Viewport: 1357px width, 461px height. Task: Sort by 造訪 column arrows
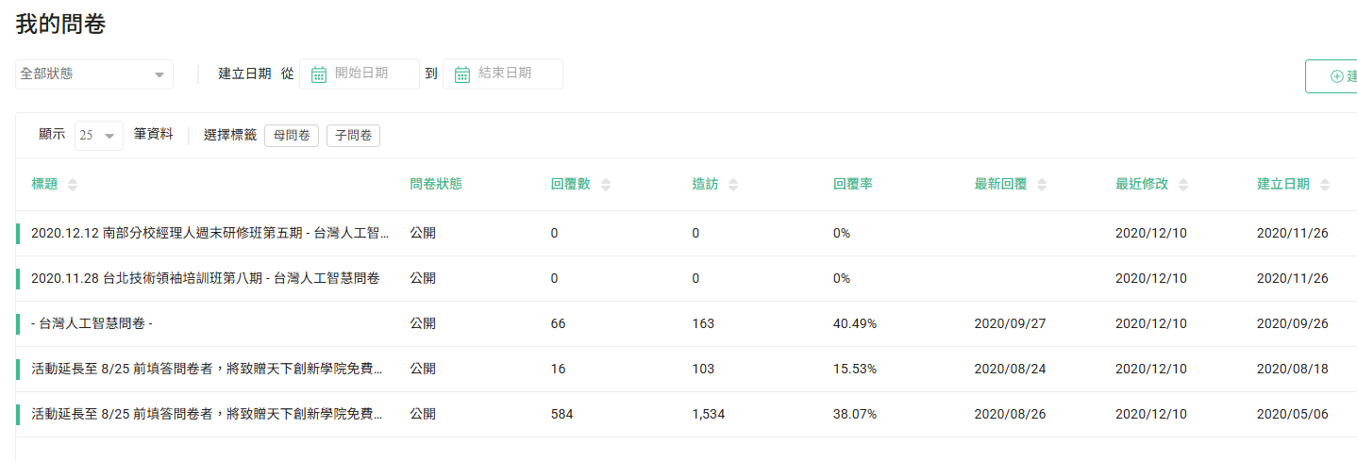point(733,185)
